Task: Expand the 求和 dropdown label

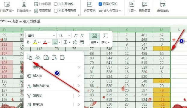Action: point(106,42)
